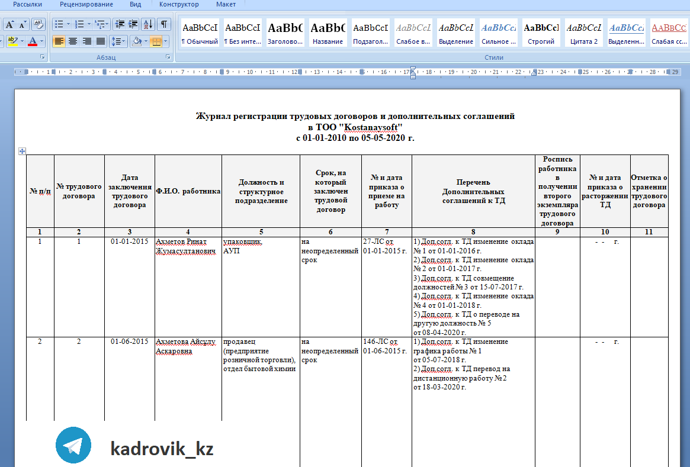Open the numbering library dropdown

point(88,24)
